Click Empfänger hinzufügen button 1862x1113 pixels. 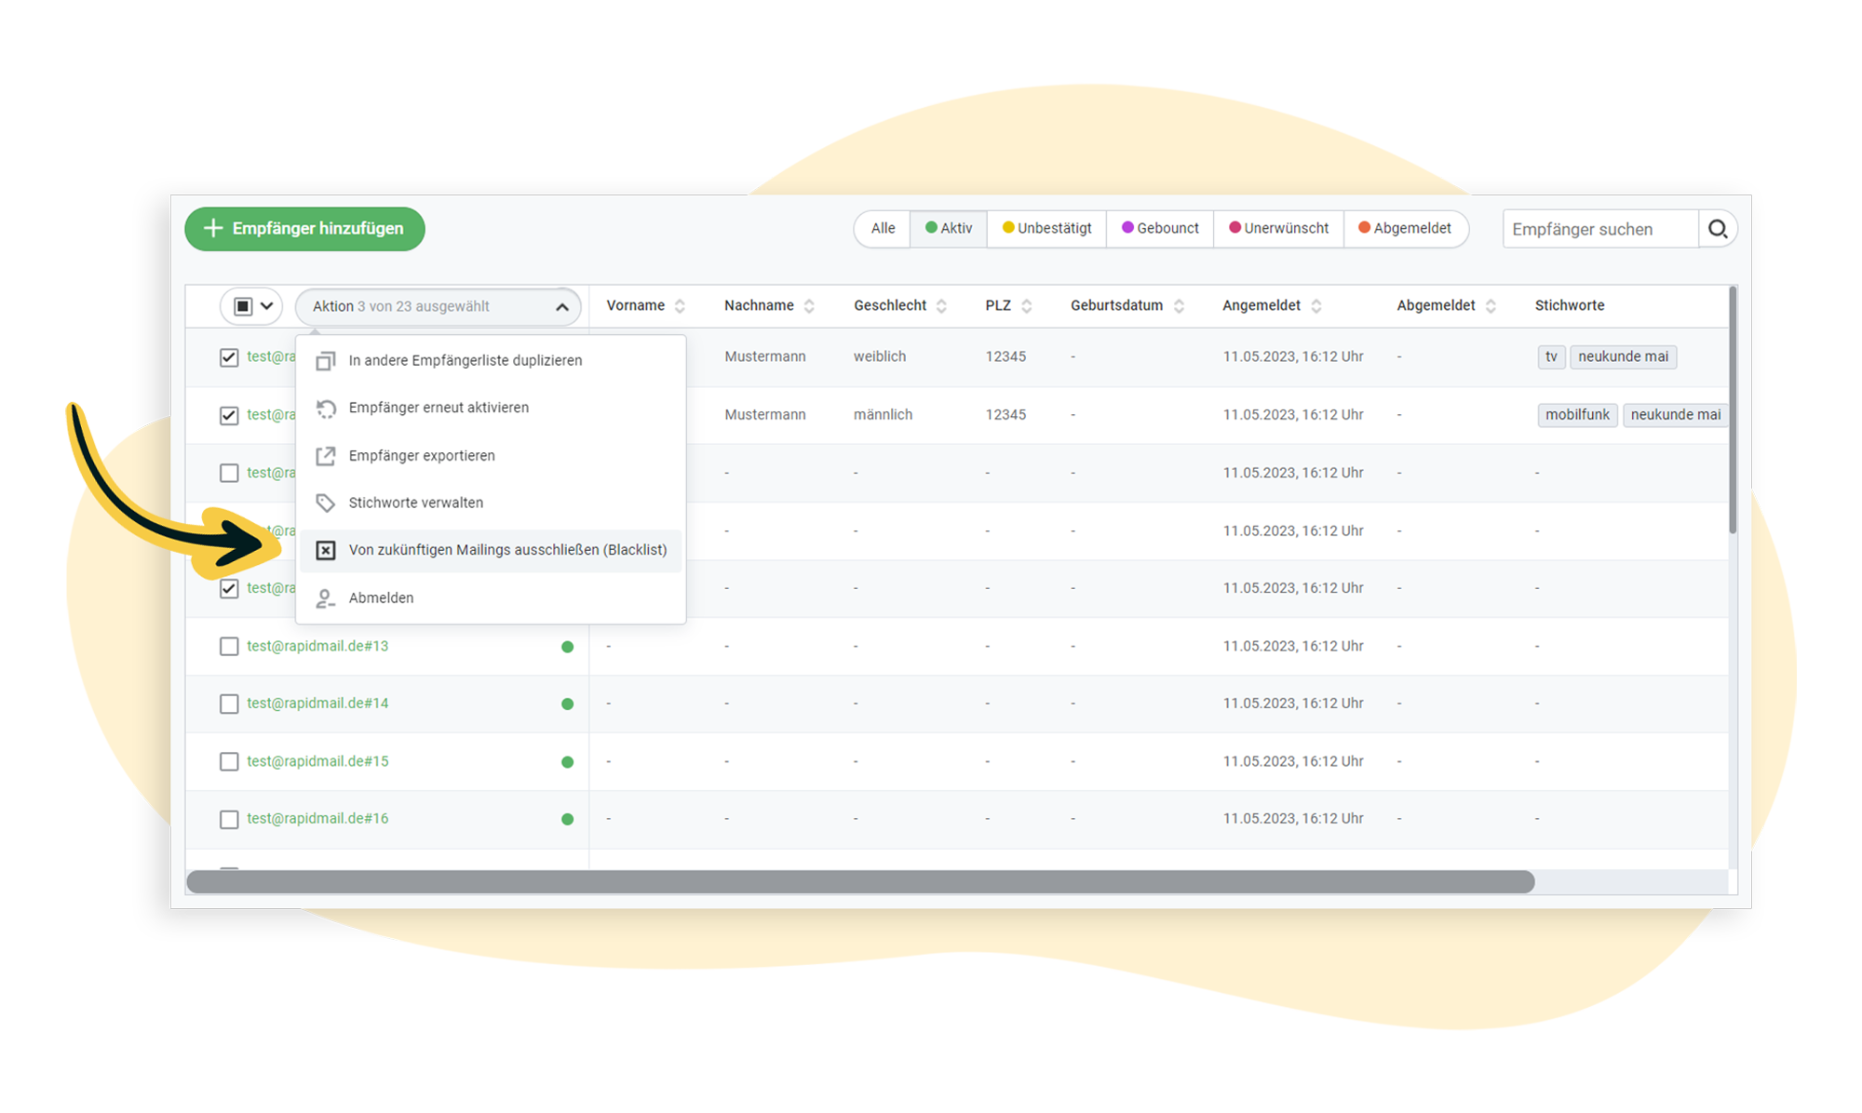[304, 229]
